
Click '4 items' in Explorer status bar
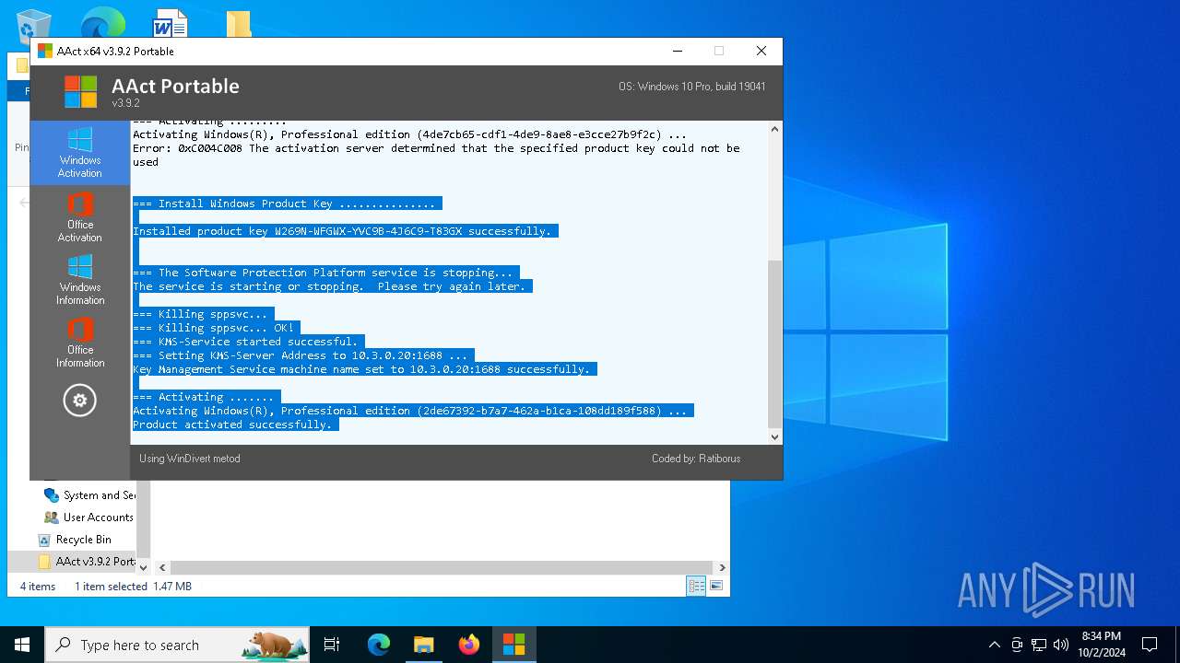coord(38,587)
